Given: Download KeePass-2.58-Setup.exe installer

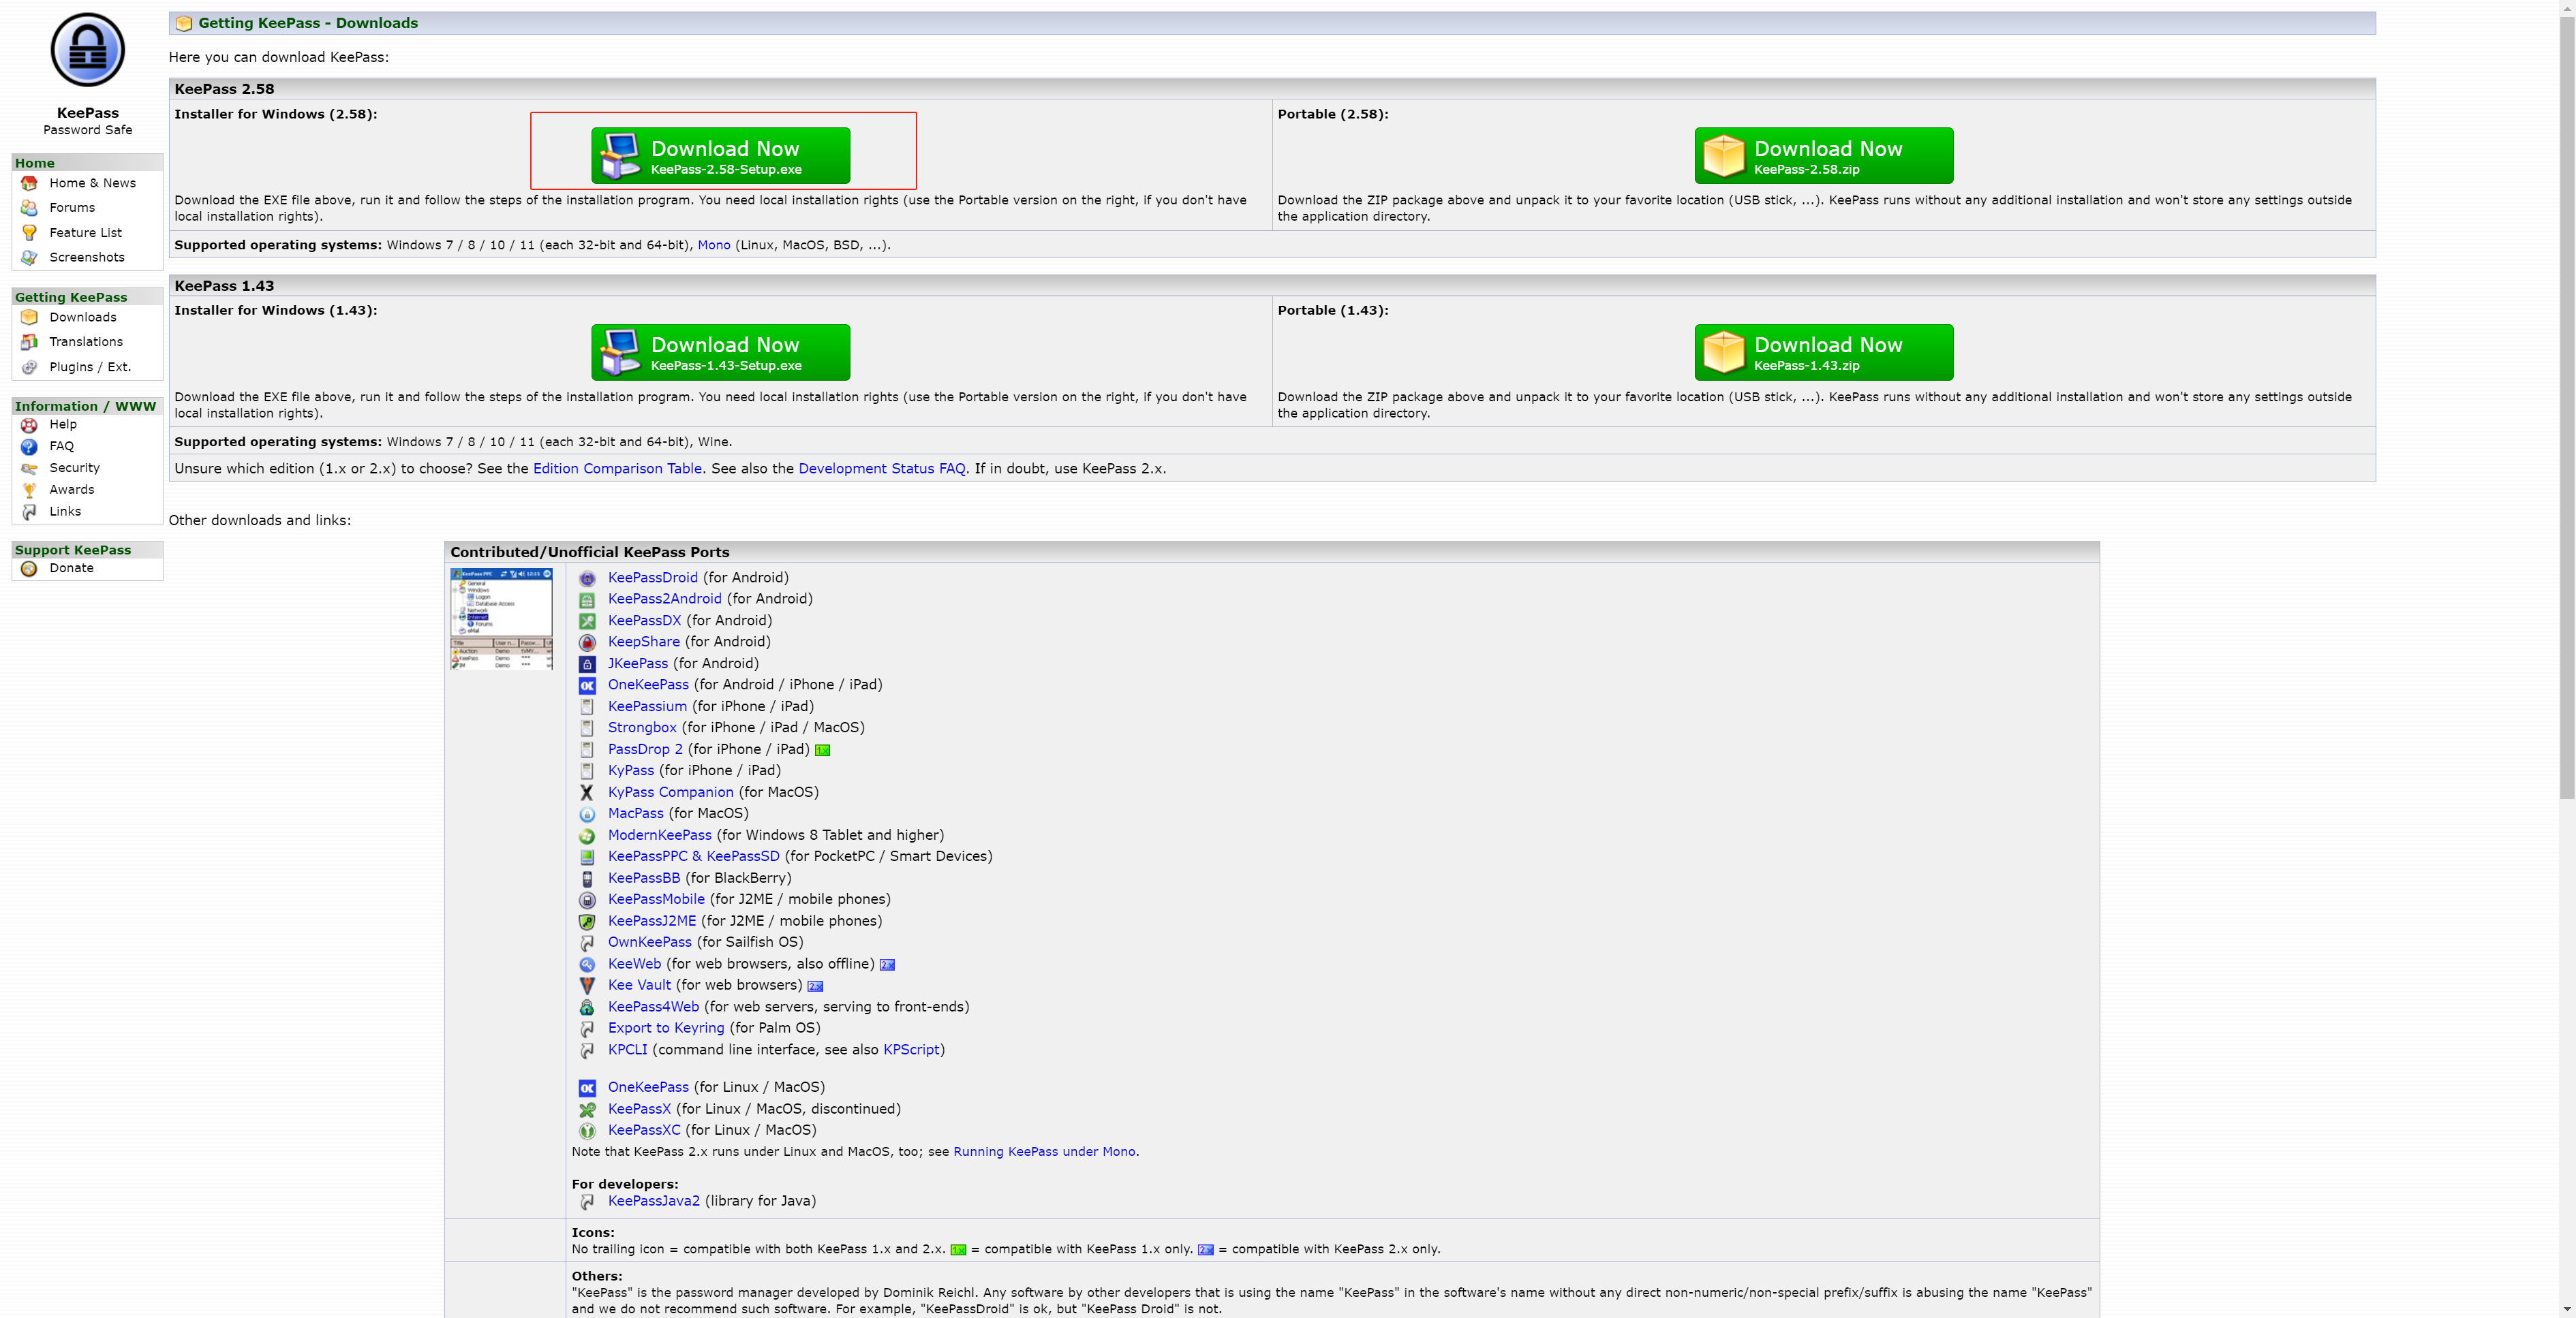Looking at the screenshot, I should tap(720, 156).
